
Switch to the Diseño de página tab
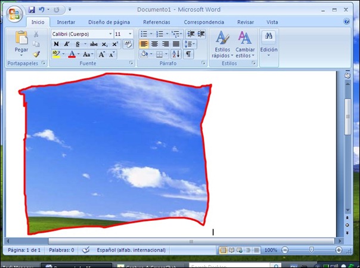pyautogui.click(x=109, y=22)
